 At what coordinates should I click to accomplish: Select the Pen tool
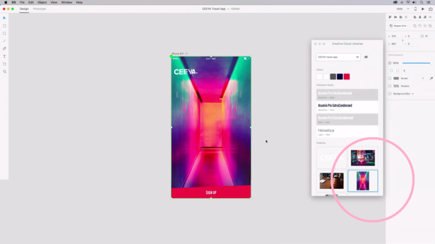pyautogui.click(x=4, y=48)
